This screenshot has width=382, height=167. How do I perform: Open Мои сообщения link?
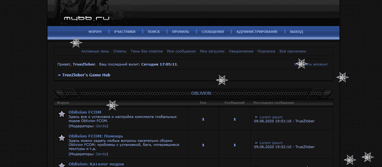point(181,52)
